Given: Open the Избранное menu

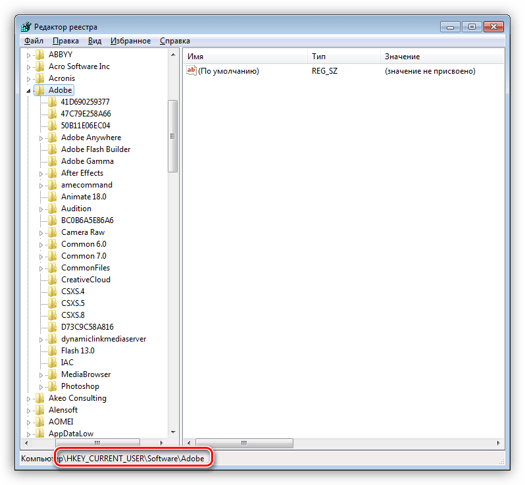Looking at the screenshot, I should pyautogui.click(x=130, y=41).
